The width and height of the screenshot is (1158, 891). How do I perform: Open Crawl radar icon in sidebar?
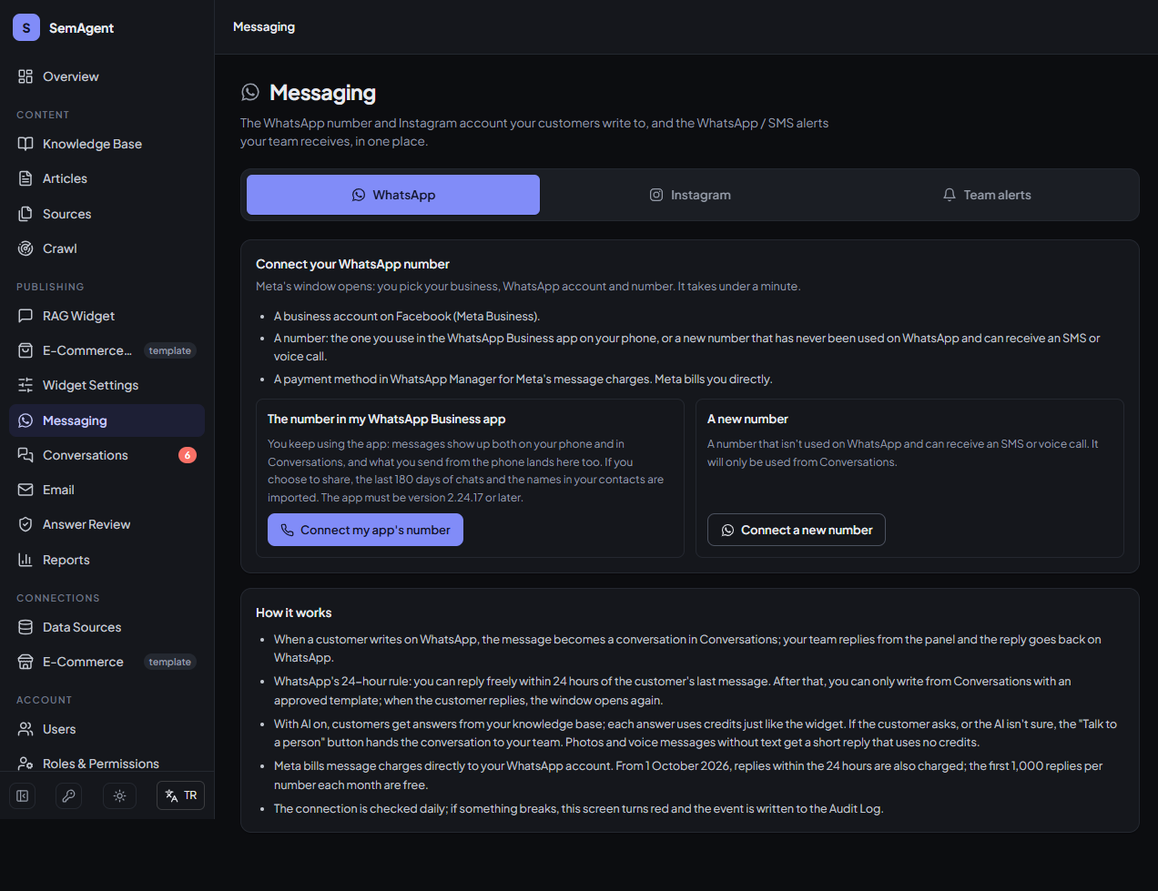[25, 248]
